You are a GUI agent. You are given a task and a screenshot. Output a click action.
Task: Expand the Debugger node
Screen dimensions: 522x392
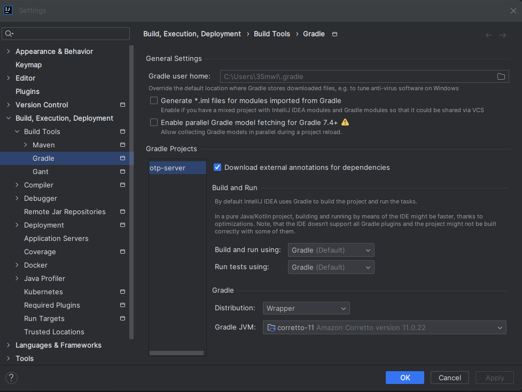(17, 198)
